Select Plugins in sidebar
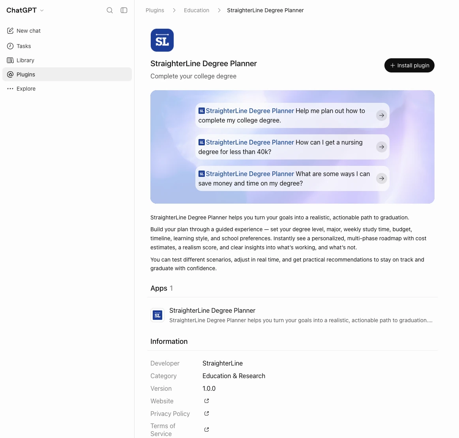 coord(67,74)
